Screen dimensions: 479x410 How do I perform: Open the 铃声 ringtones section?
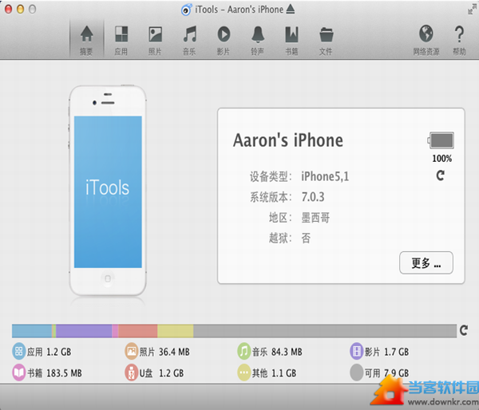[x=258, y=39]
